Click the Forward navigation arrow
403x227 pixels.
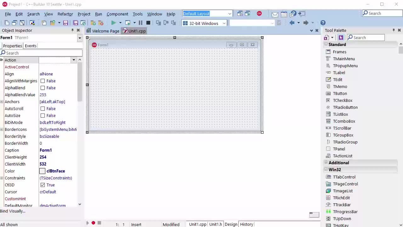click(306, 23)
